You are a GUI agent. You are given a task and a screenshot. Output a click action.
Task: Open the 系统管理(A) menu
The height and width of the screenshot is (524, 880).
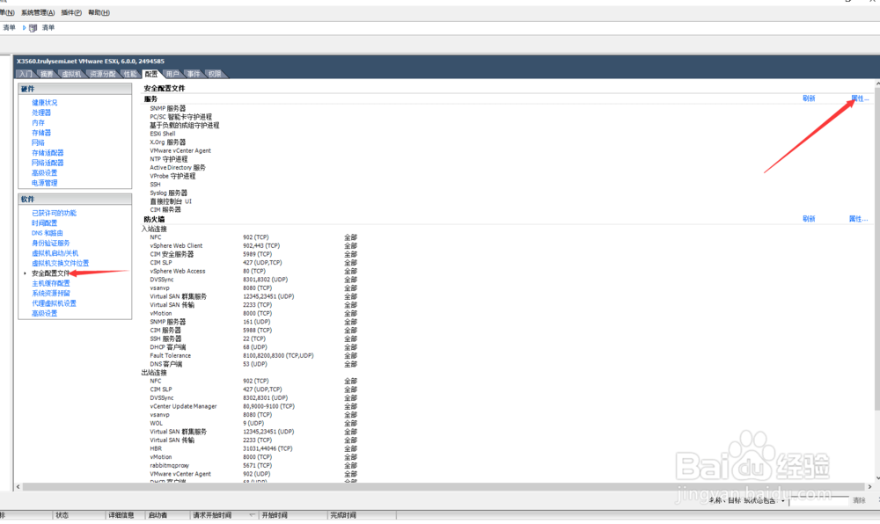click(x=38, y=12)
